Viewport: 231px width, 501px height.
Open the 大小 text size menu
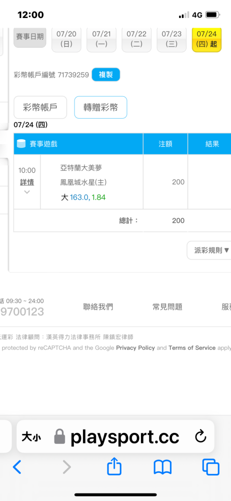click(31, 437)
